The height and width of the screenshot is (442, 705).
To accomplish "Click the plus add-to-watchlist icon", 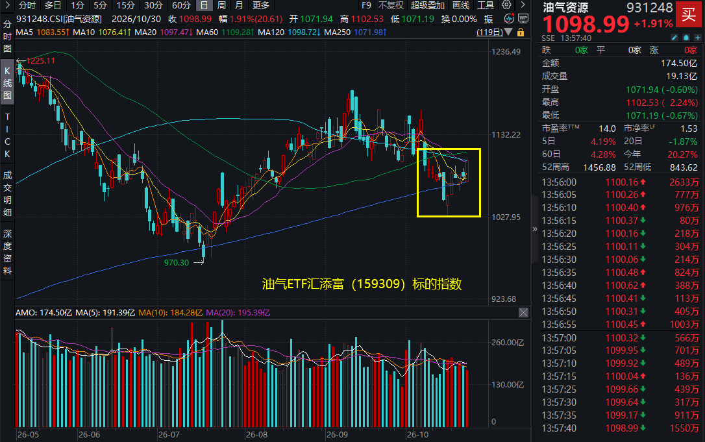I will click(x=698, y=38).
